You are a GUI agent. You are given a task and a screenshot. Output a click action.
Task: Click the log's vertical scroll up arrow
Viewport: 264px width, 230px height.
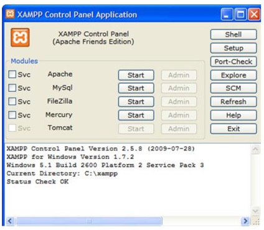pos(255,149)
